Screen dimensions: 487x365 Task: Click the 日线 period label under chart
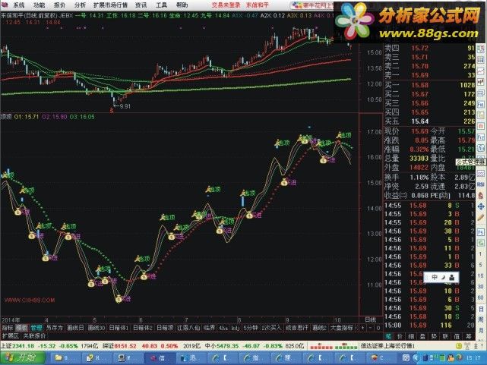tap(370, 319)
